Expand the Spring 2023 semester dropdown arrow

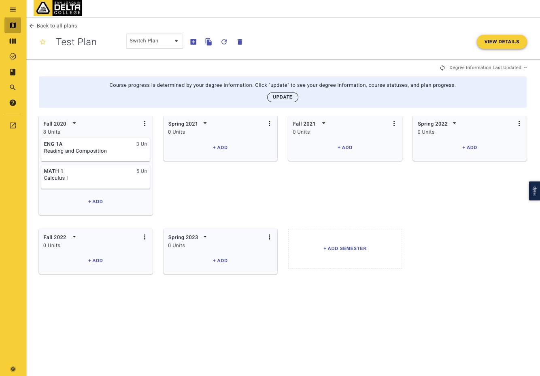(x=205, y=237)
